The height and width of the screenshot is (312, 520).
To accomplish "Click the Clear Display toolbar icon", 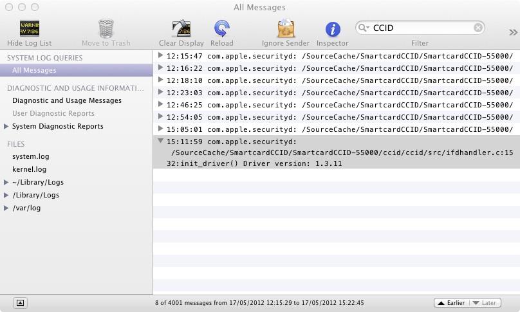I will [x=181, y=29].
